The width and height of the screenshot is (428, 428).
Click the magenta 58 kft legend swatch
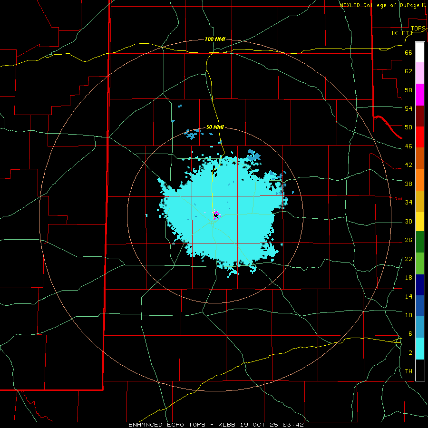click(x=420, y=95)
